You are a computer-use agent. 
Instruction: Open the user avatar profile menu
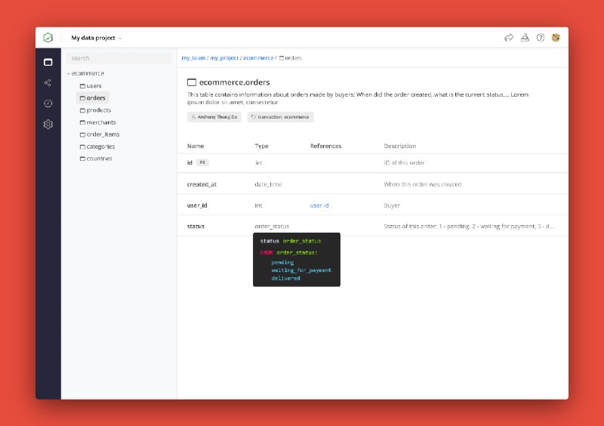[x=556, y=37]
